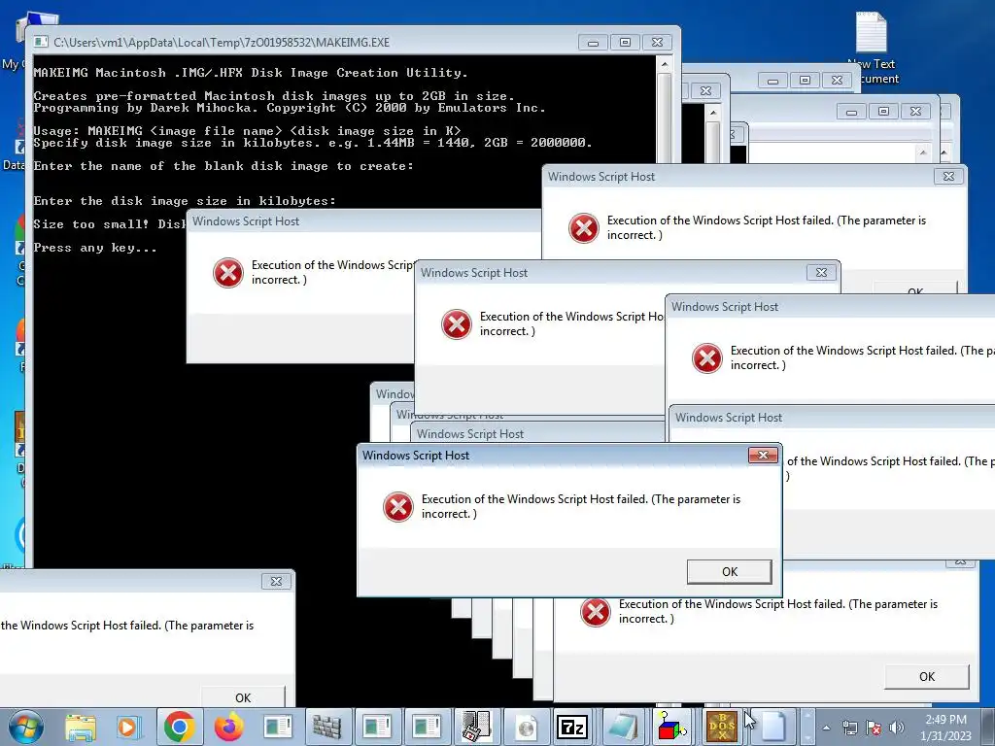Click the error icon in the top-right dialog
995x746 pixels.
pos(584,227)
